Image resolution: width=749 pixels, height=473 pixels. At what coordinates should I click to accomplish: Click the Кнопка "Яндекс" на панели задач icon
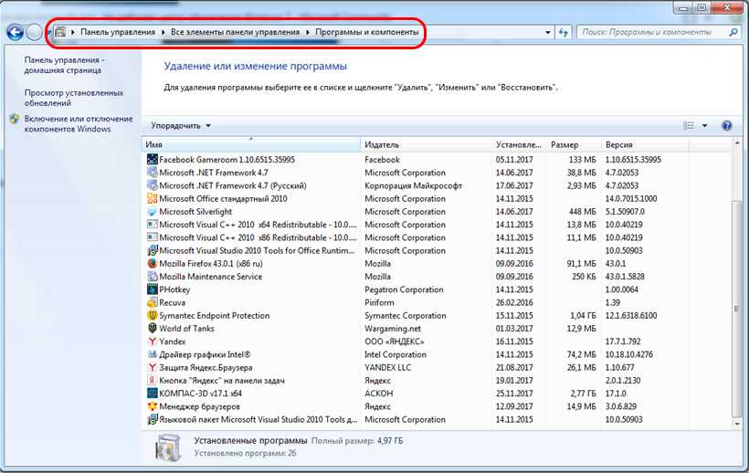152,381
